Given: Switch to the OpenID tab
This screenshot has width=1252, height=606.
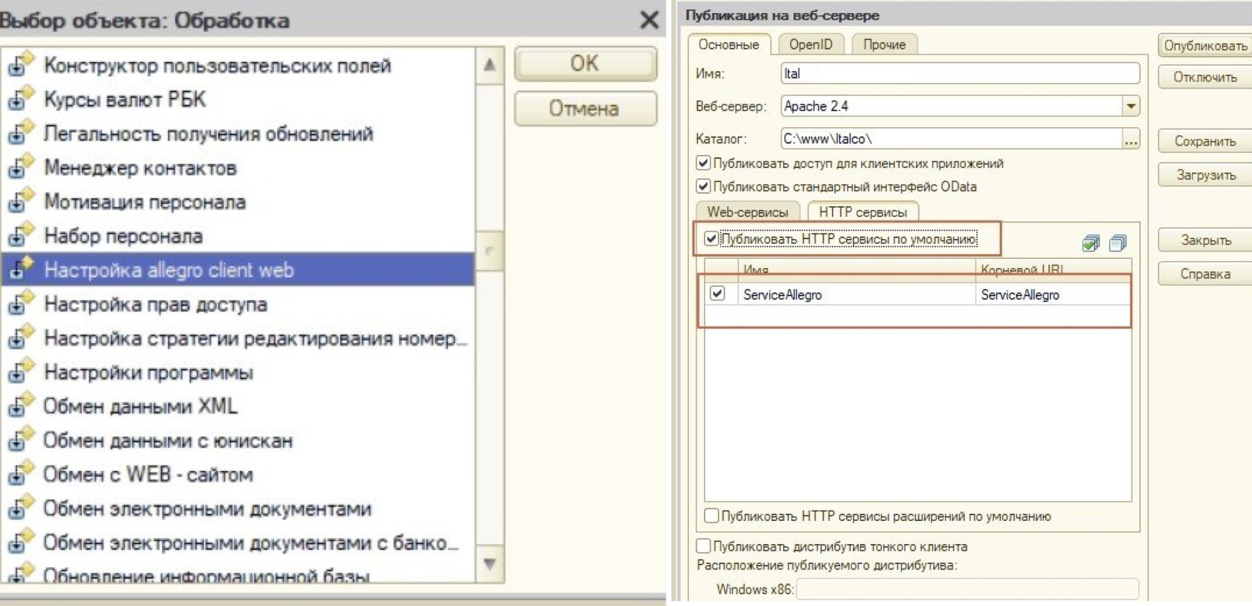Looking at the screenshot, I should pyautogui.click(x=811, y=45).
